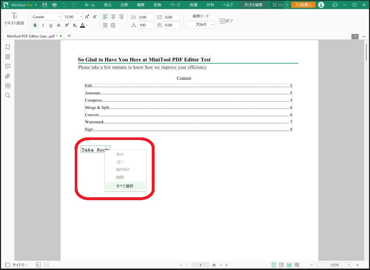
Task: Align text right
Action: click(121, 17)
